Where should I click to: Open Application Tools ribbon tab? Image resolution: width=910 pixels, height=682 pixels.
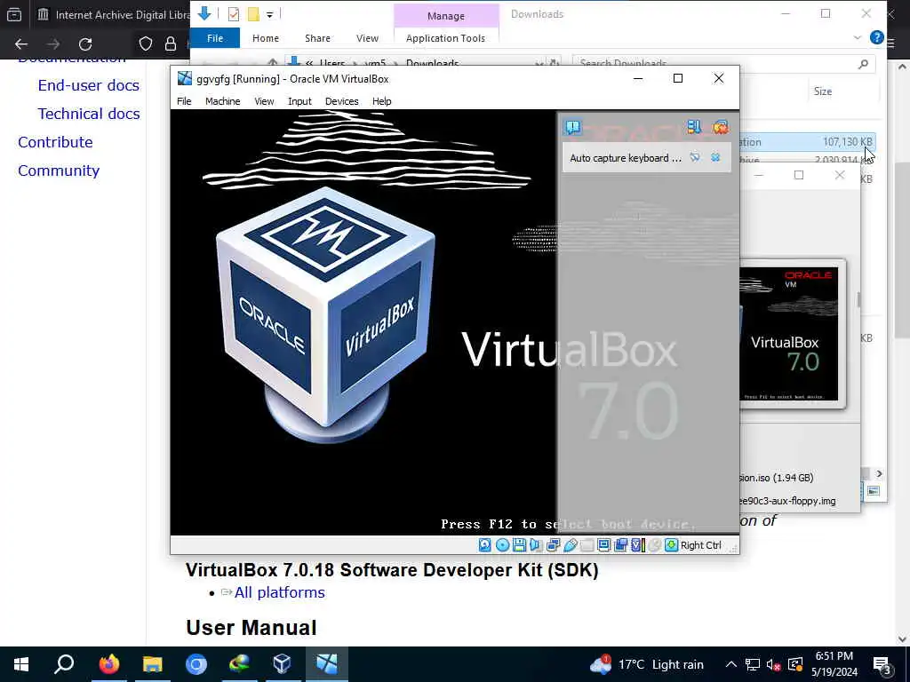click(446, 38)
